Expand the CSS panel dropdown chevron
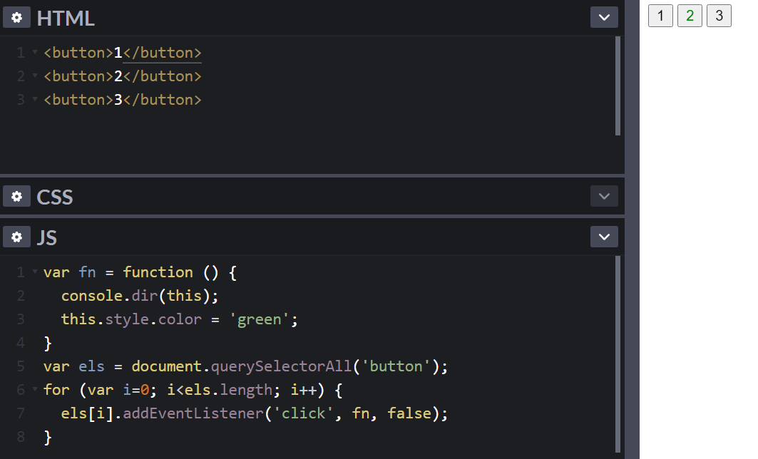Screen dimensions: 758x459 tap(604, 196)
